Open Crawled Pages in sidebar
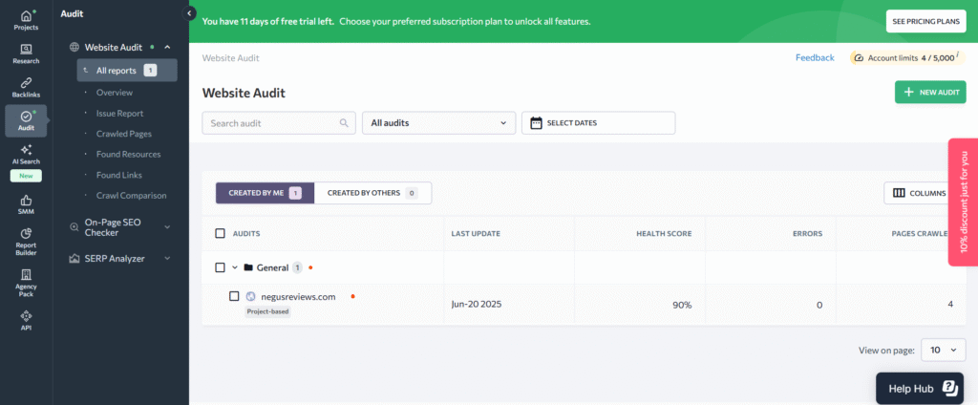This screenshot has width=978, height=405. (124, 134)
